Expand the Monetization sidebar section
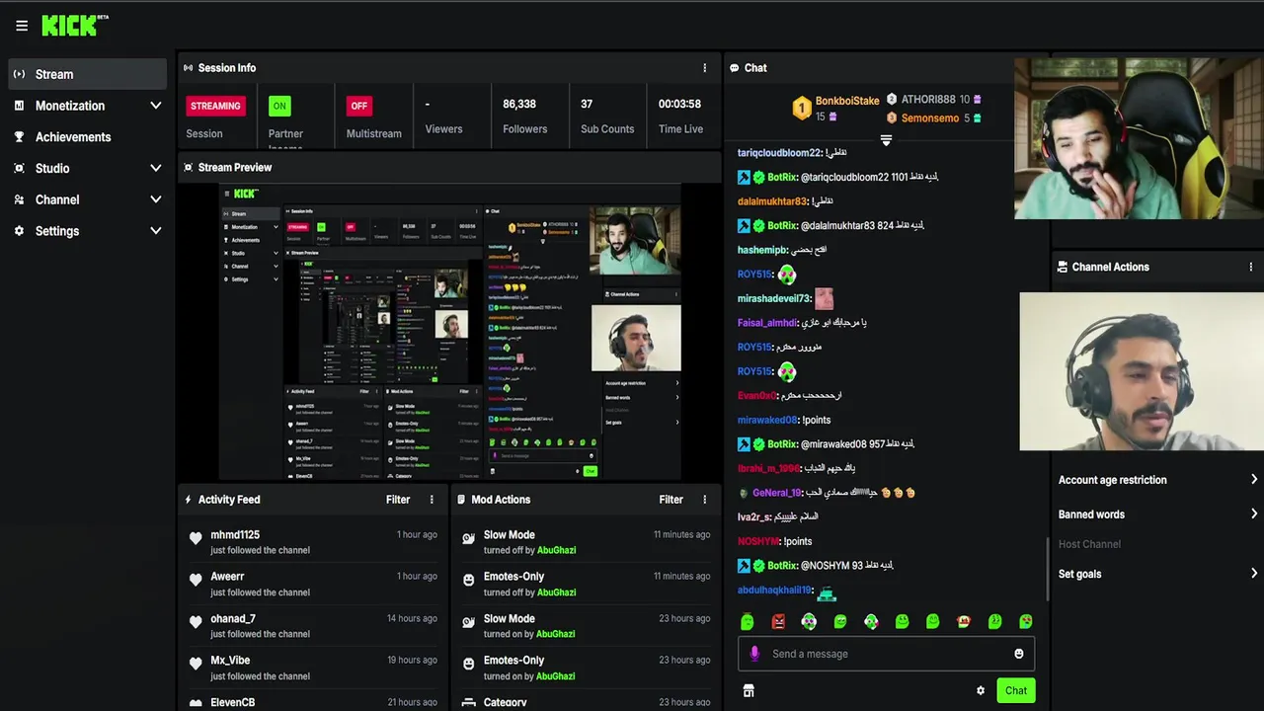The height and width of the screenshot is (711, 1264). click(x=155, y=106)
